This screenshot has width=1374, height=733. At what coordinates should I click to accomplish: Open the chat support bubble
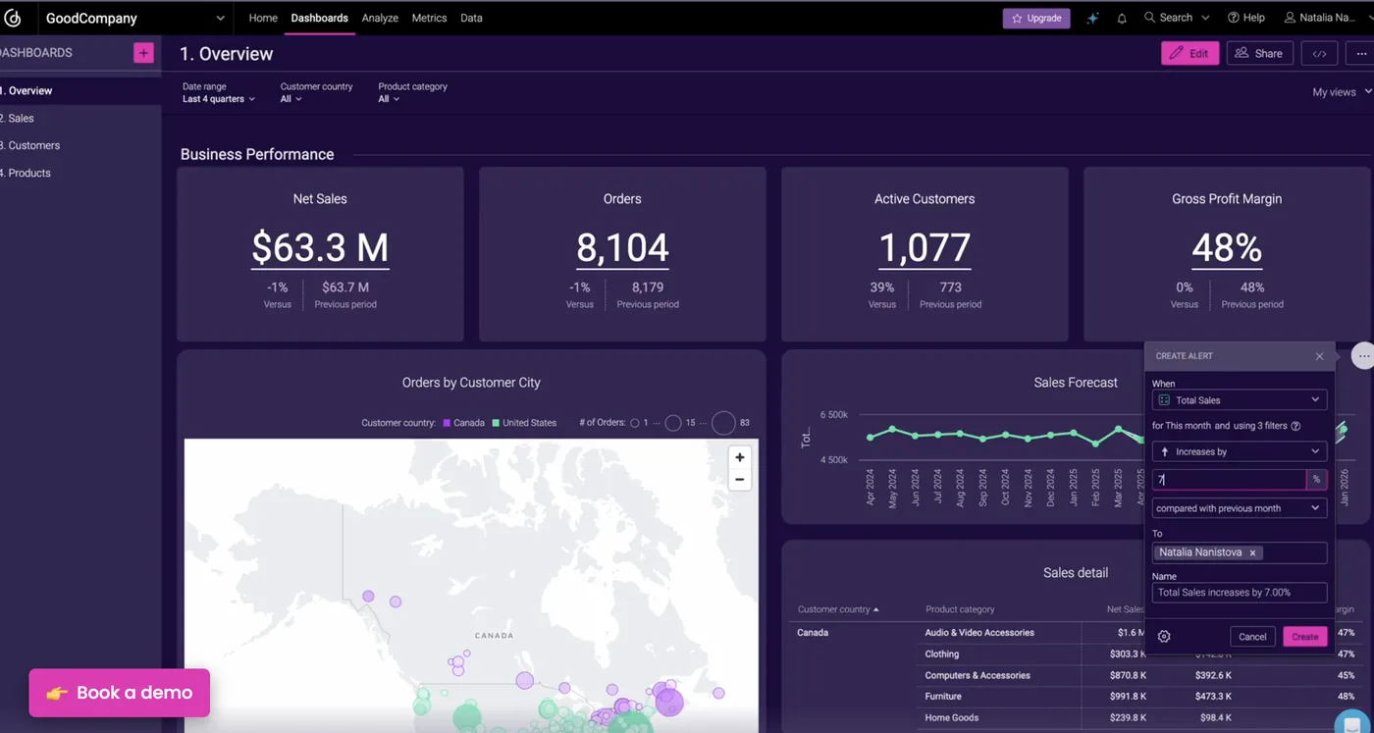[x=1352, y=723]
